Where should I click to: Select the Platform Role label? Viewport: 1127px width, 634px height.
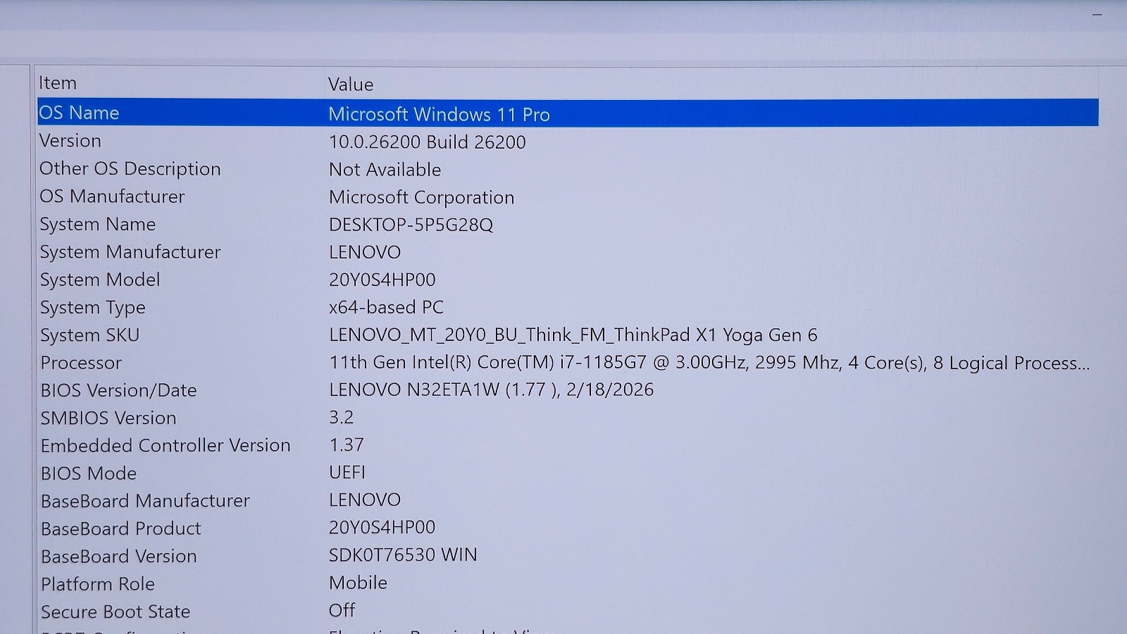click(x=98, y=584)
